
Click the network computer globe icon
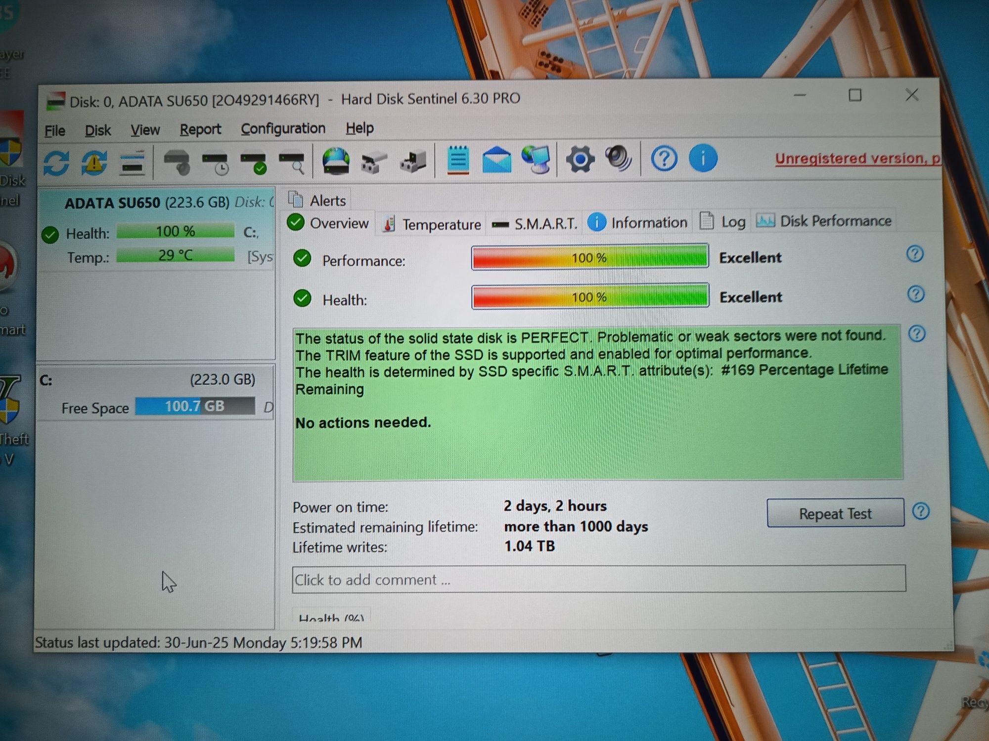click(x=536, y=159)
